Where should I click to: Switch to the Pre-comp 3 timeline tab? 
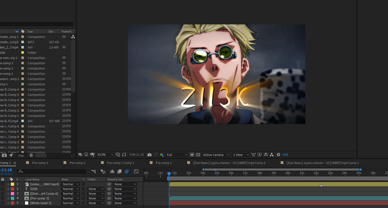(x=40, y=163)
